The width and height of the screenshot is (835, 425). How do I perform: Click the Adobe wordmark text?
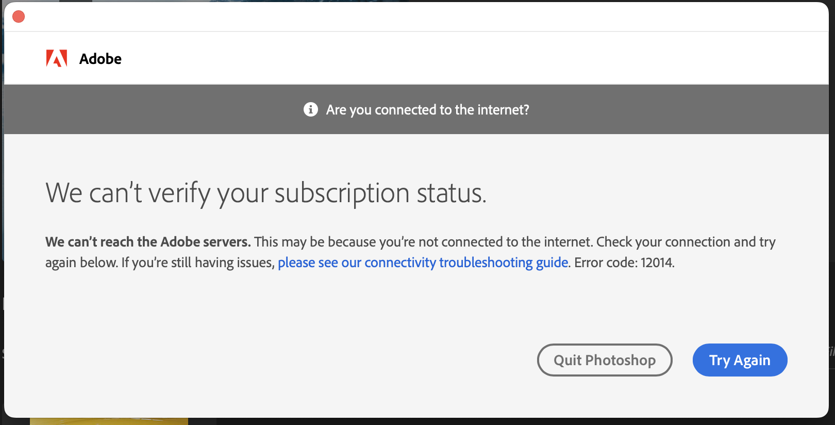tap(101, 59)
